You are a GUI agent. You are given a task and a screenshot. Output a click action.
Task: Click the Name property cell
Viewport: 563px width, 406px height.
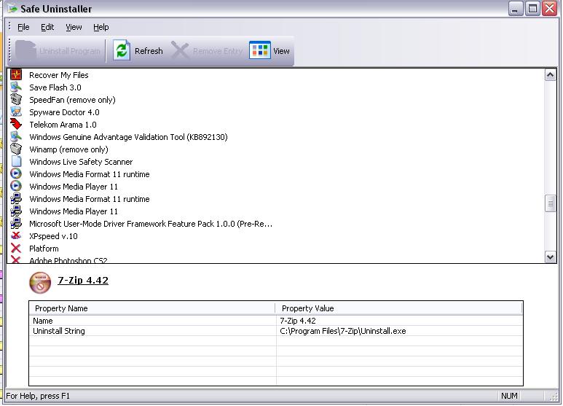[x=153, y=321]
